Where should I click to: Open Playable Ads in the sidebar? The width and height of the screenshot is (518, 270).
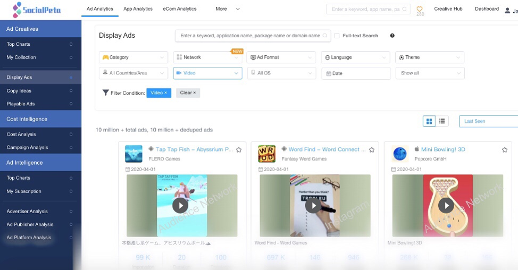[x=21, y=104]
